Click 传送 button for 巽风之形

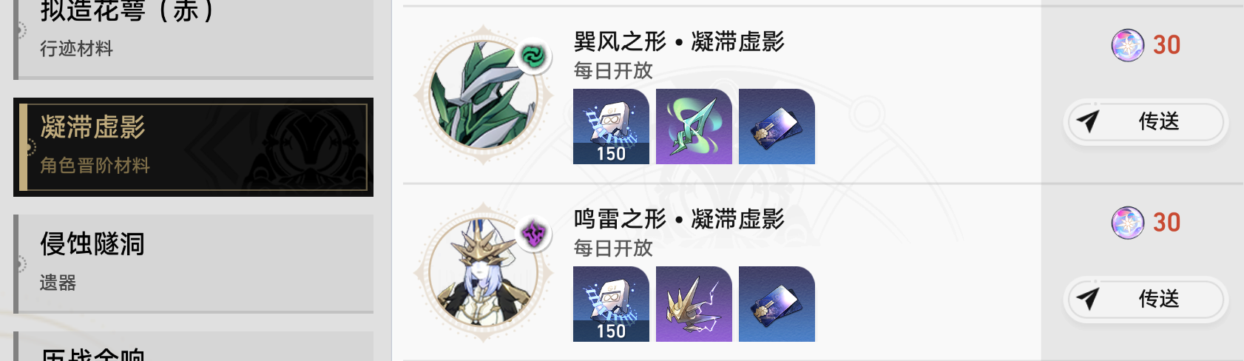click(1146, 121)
